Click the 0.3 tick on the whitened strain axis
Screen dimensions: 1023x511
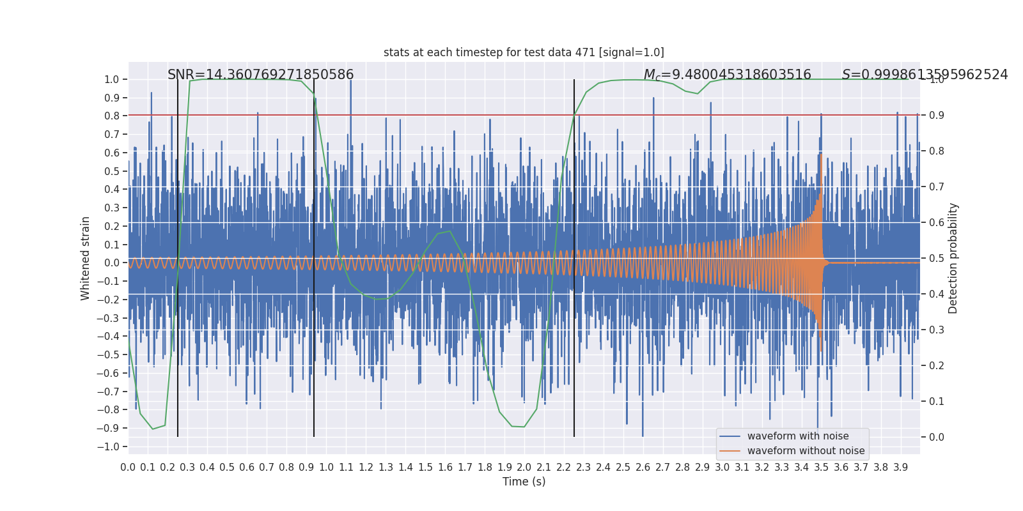(112, 208)
